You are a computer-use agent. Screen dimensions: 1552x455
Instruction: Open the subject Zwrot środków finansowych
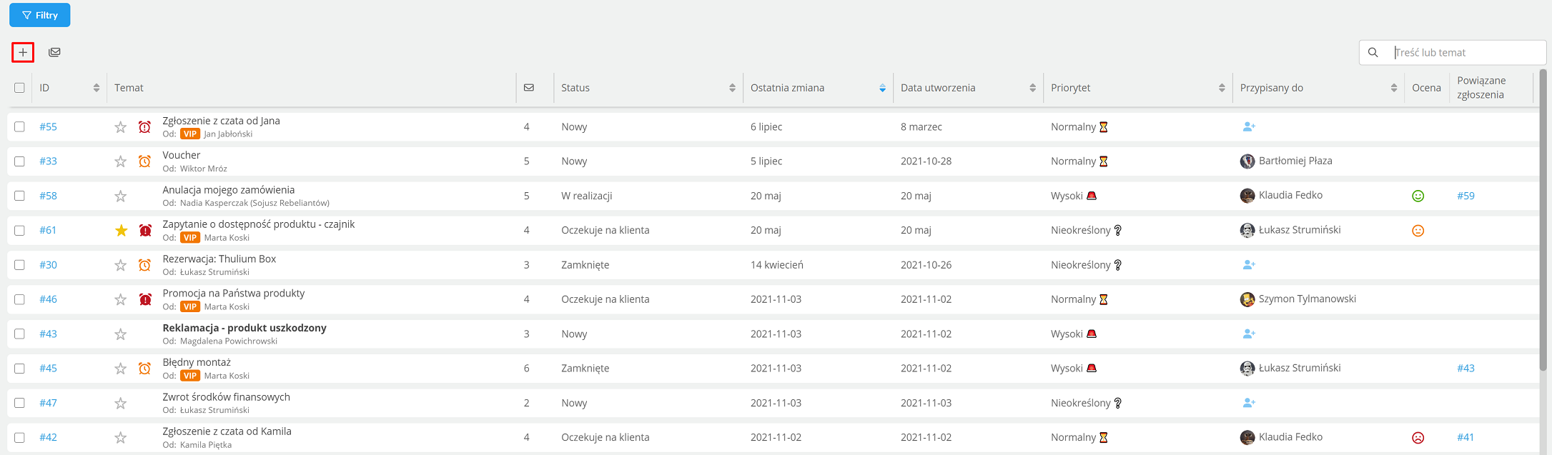click(226, 397)
